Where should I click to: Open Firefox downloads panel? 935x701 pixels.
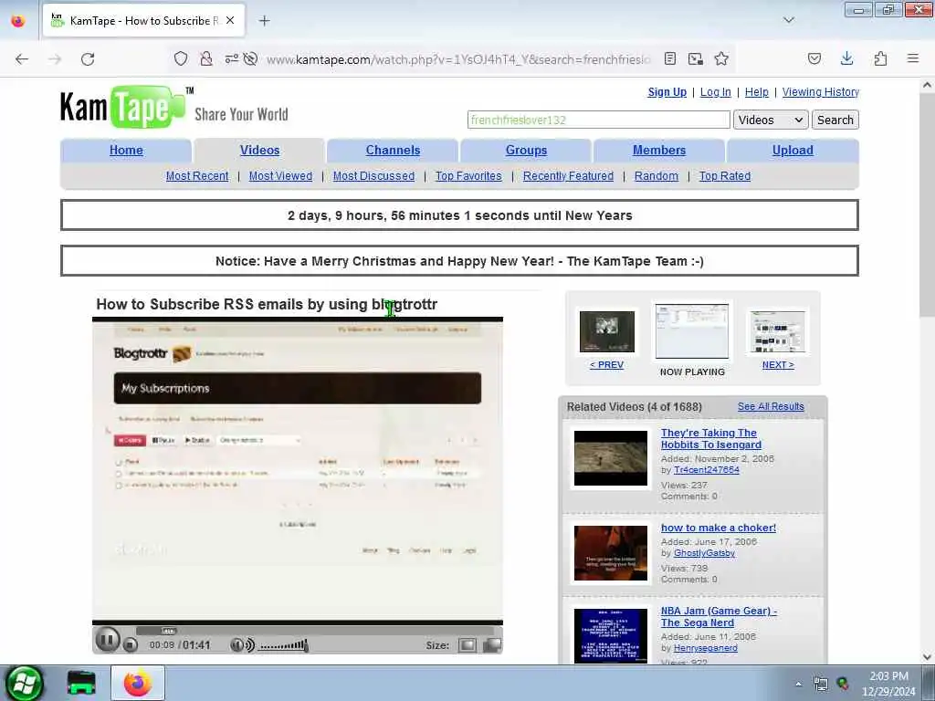click(846, 58)
